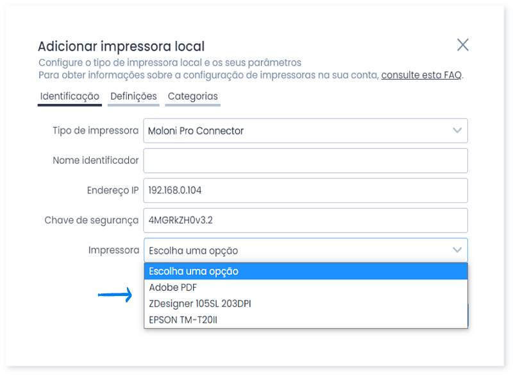The height and width of the screenshot is (375, 513).
Task: Click into the Chave de segurança field
Action: (x=305, y=220)
